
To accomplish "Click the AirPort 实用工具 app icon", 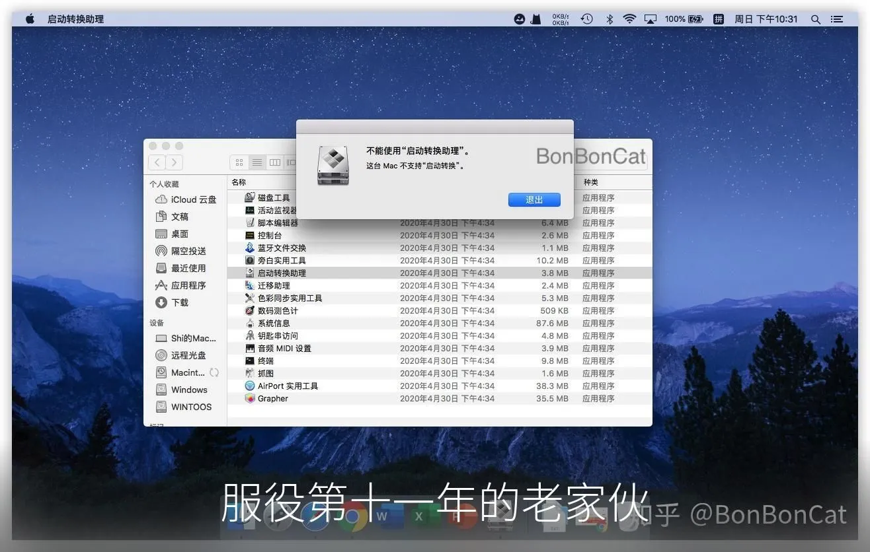I will [x=250, y=386].
